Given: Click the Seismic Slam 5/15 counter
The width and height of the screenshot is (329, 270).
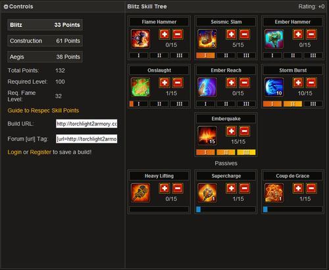Looking at the screenshot, I should 238,45.
